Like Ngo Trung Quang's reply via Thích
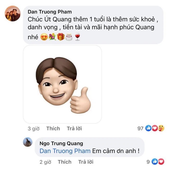 [x=65, y=162]
